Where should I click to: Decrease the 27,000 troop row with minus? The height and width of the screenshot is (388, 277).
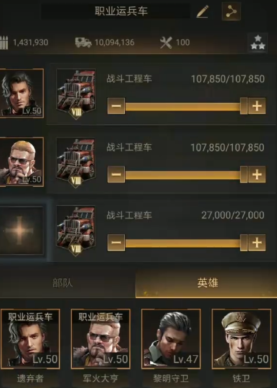116,243
